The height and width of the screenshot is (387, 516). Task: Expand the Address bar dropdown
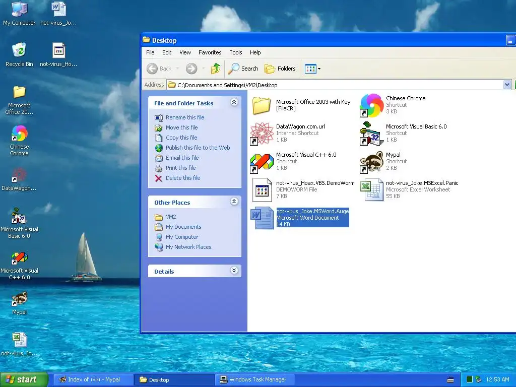507,85
